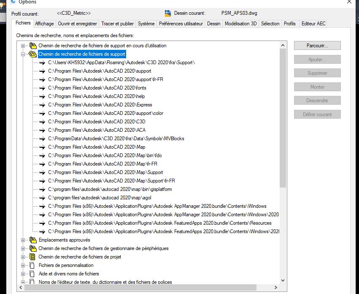
Task: Click arrow icon of MVBlocks path
Action: point(42,139)
